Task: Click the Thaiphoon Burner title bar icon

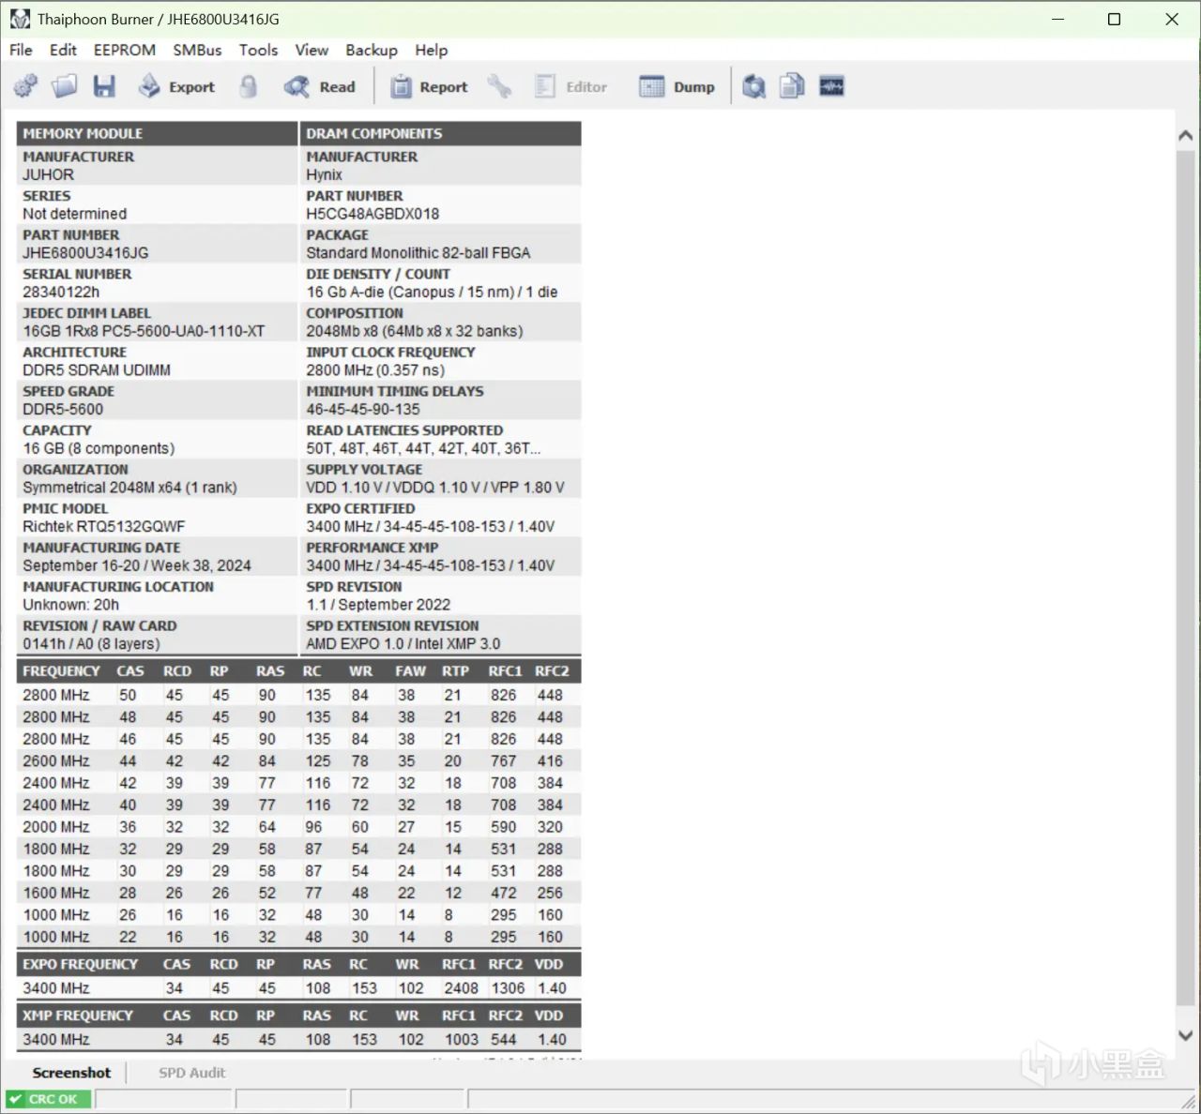Action: click(20, 19)
